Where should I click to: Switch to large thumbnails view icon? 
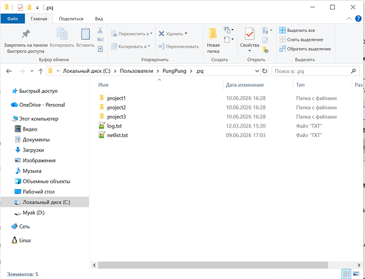[356, 273]
